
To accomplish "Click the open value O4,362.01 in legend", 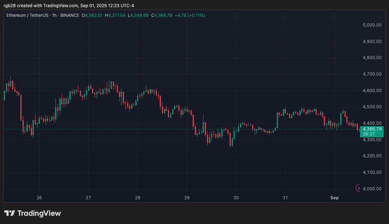I will point(92,15).
